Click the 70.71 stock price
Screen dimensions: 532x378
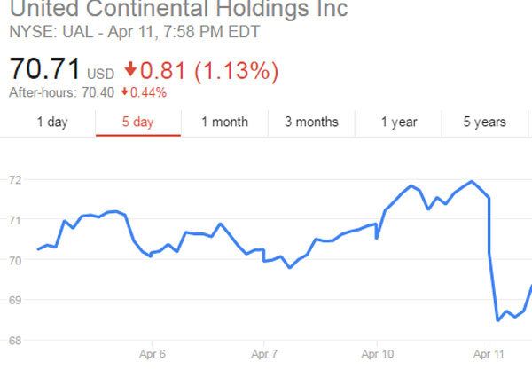pos(45,67)
